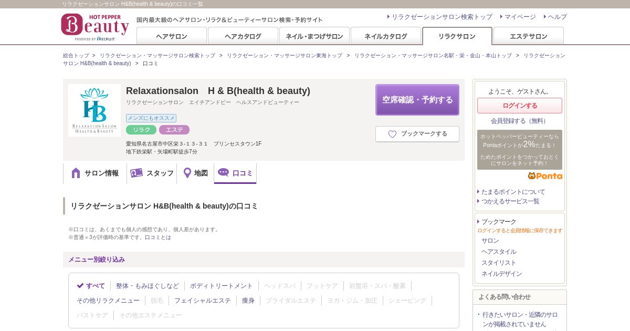The width and height of the screenshot is (630, 331).
Task: Go to リラクゼーションサロン検索トップ link
Action: point(442,17)
